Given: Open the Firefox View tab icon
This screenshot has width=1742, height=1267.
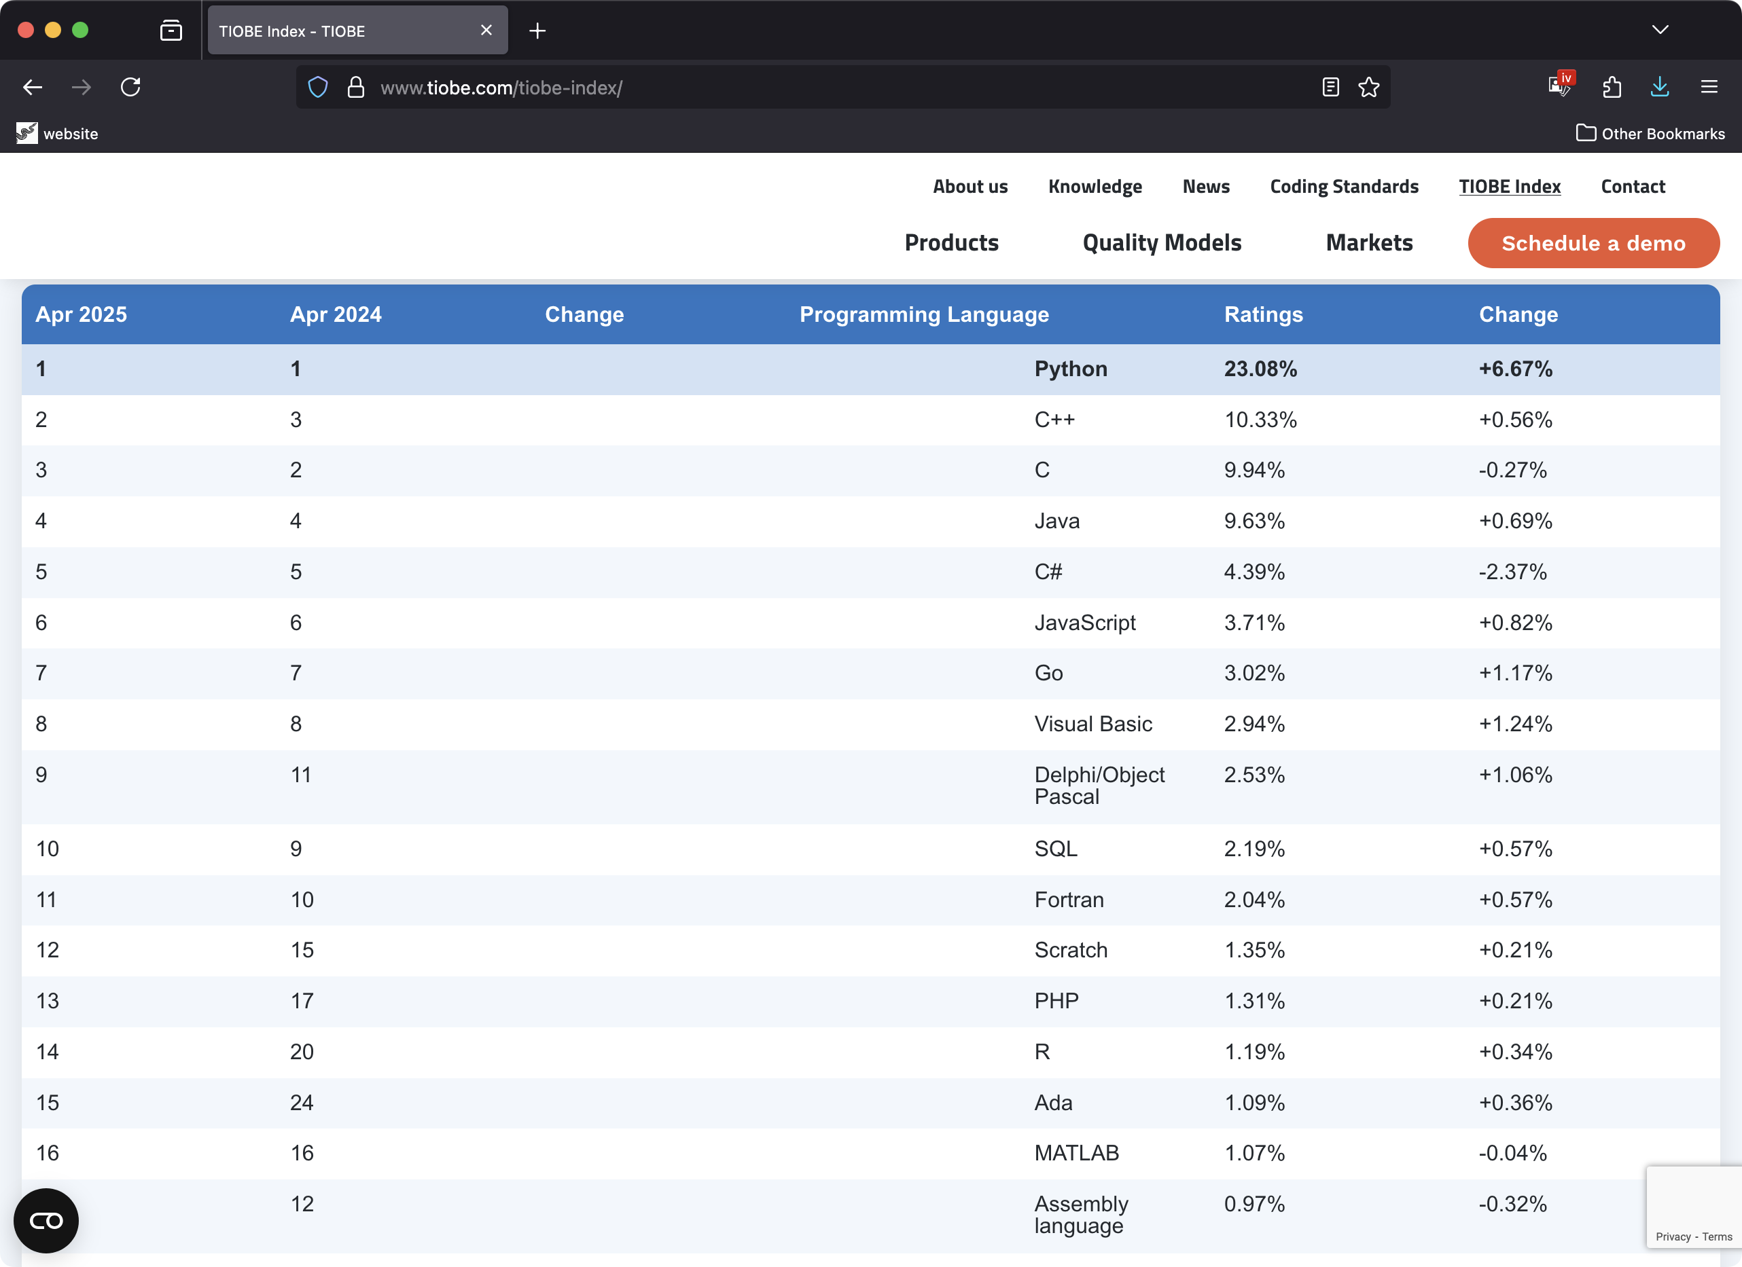Looking at the screenshot, I should pos(171,31).
